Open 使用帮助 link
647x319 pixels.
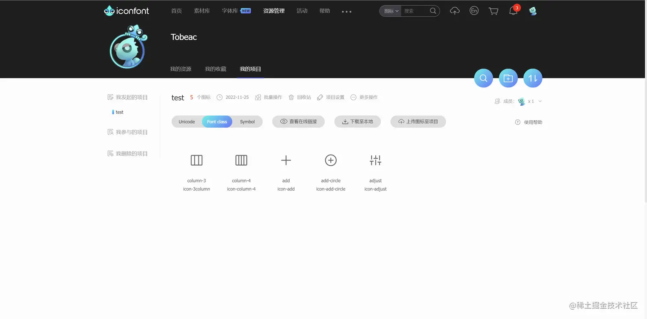click(x=533, y=122)
